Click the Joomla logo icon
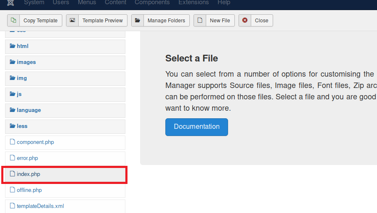 coord(11,3)
